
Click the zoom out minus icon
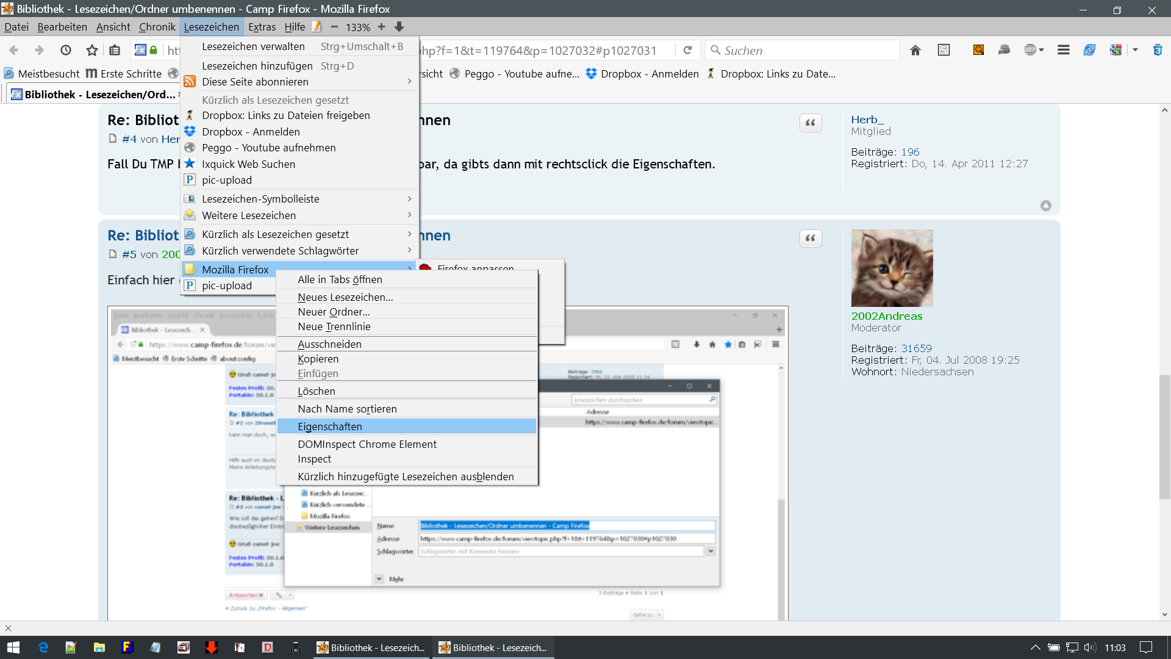coord(334,27)
